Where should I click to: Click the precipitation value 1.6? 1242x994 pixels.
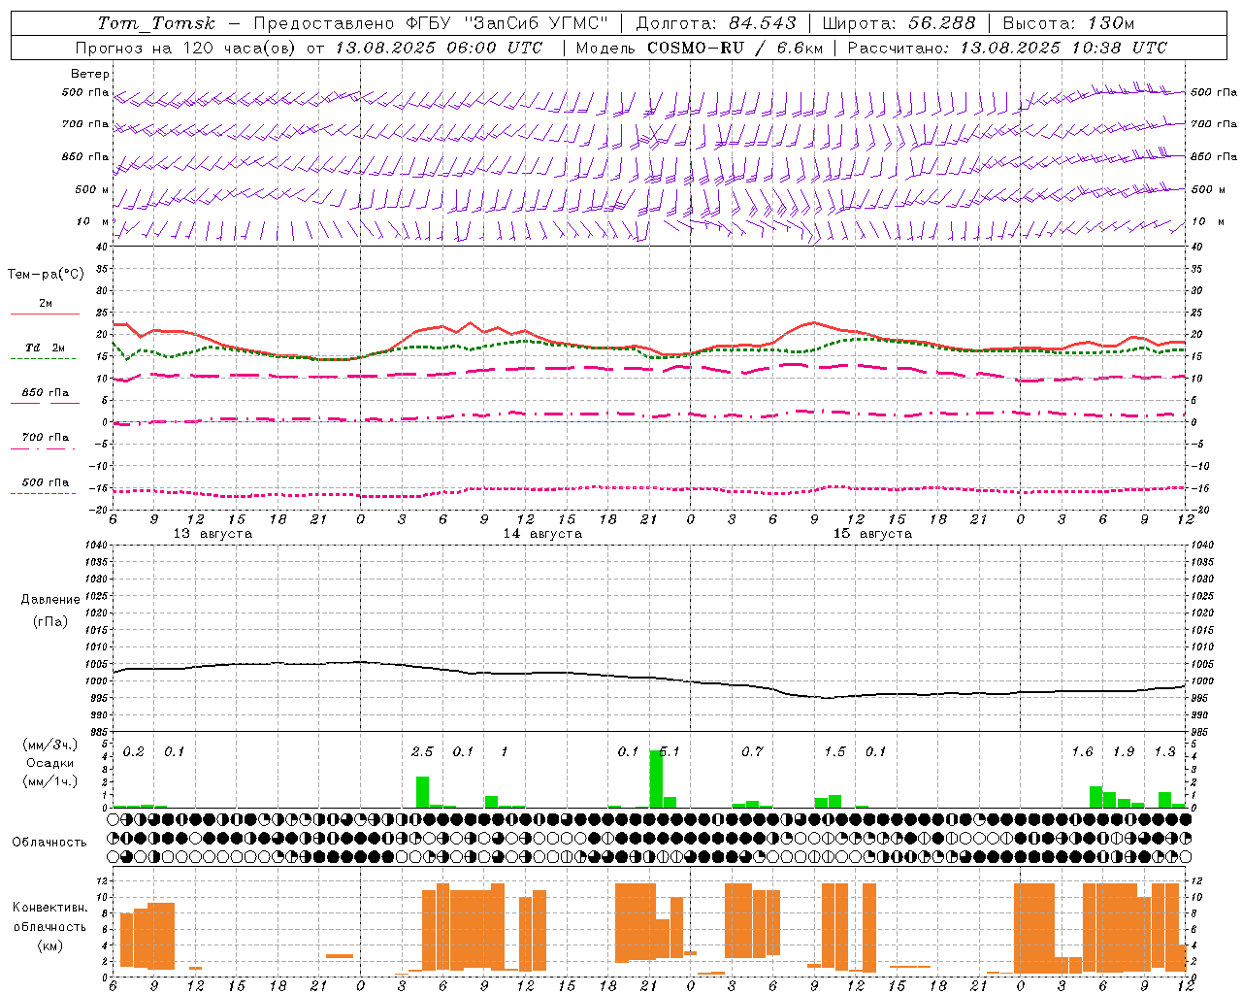1082,751
